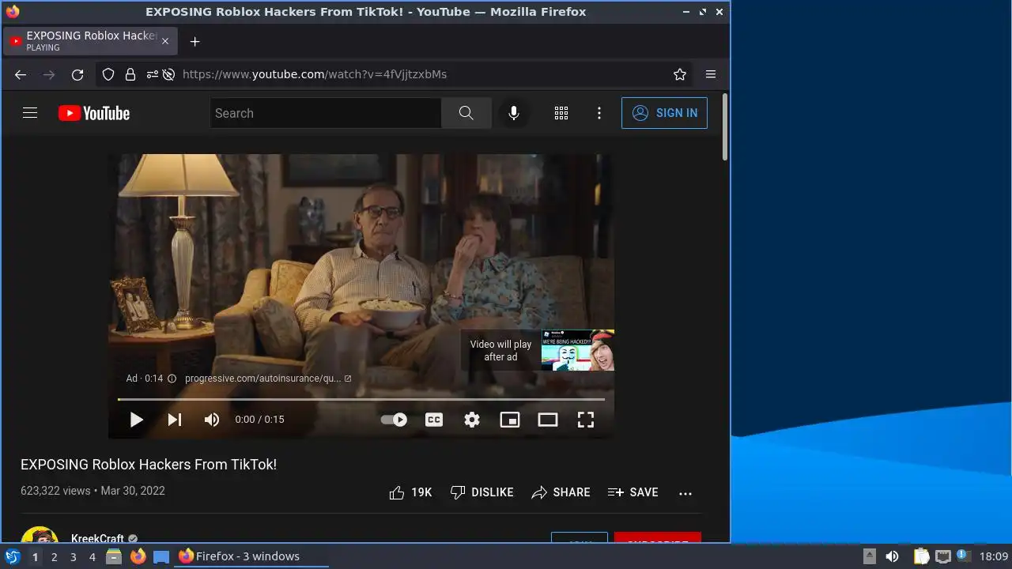The width and height of the screenshot is (1012, 569).
Task: Open YouTube settings three-dot menu
Action: click(x=599, y=113)
